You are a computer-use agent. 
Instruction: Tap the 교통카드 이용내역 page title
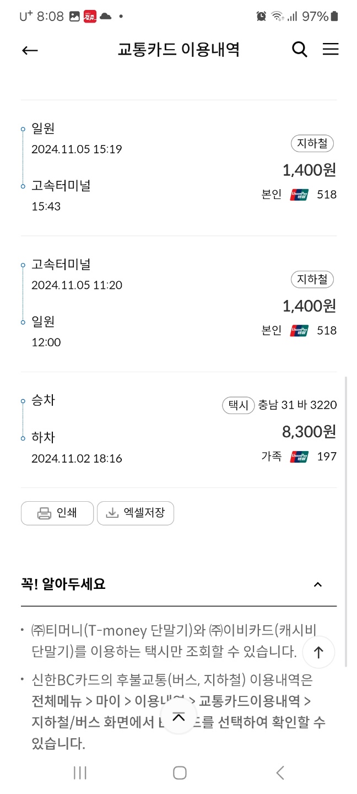pos(178,50)
